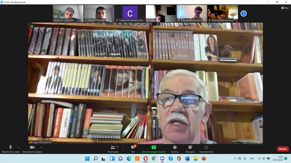Show next participants with the blue arrow
291x163 pixels.
[x=244, y=14]
